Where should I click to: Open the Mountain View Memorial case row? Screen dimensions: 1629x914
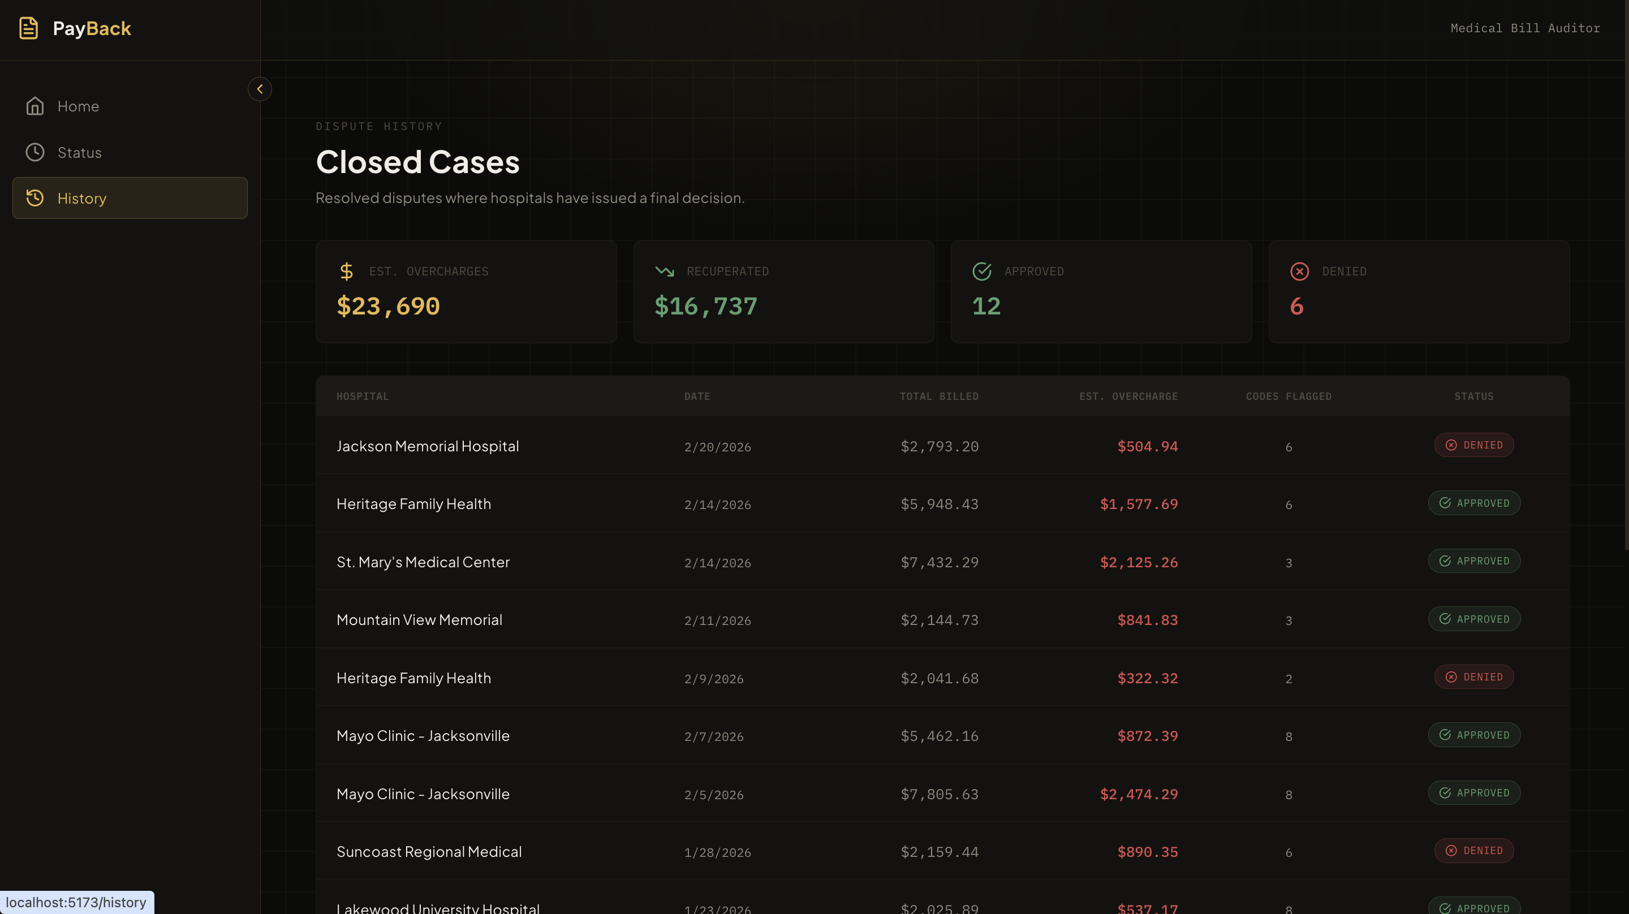pyautogui.click(x=419, y=620)
